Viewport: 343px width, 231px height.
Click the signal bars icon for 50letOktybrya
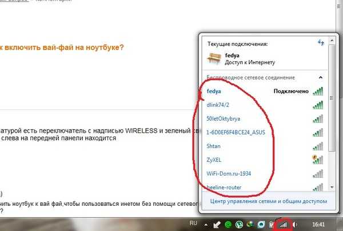pyautogui.click(x=318, y=119)
